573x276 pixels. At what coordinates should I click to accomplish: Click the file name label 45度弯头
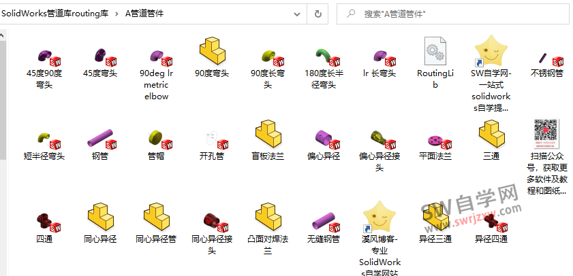100,73
